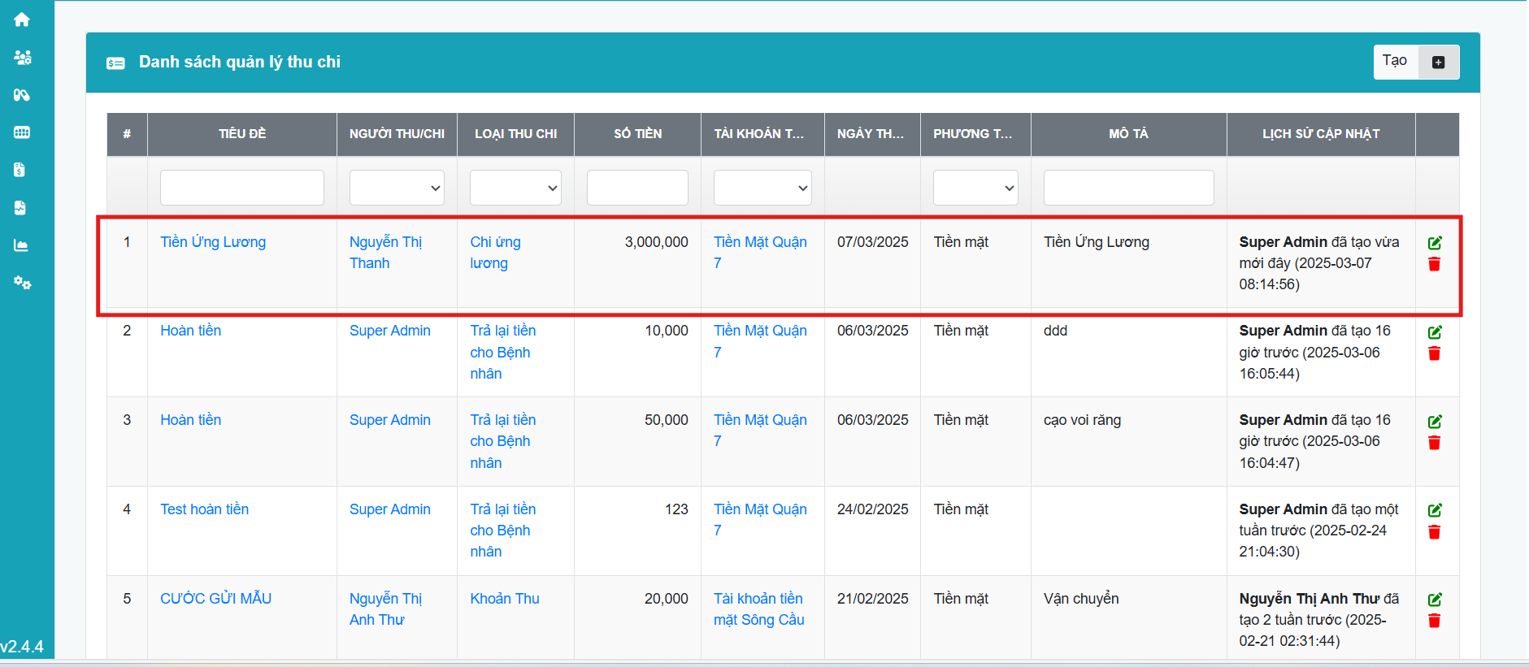The height and width of the screenshot is (667, 1529).
Task: Open the user management icon in sidebar
Action: pos(22,57)
